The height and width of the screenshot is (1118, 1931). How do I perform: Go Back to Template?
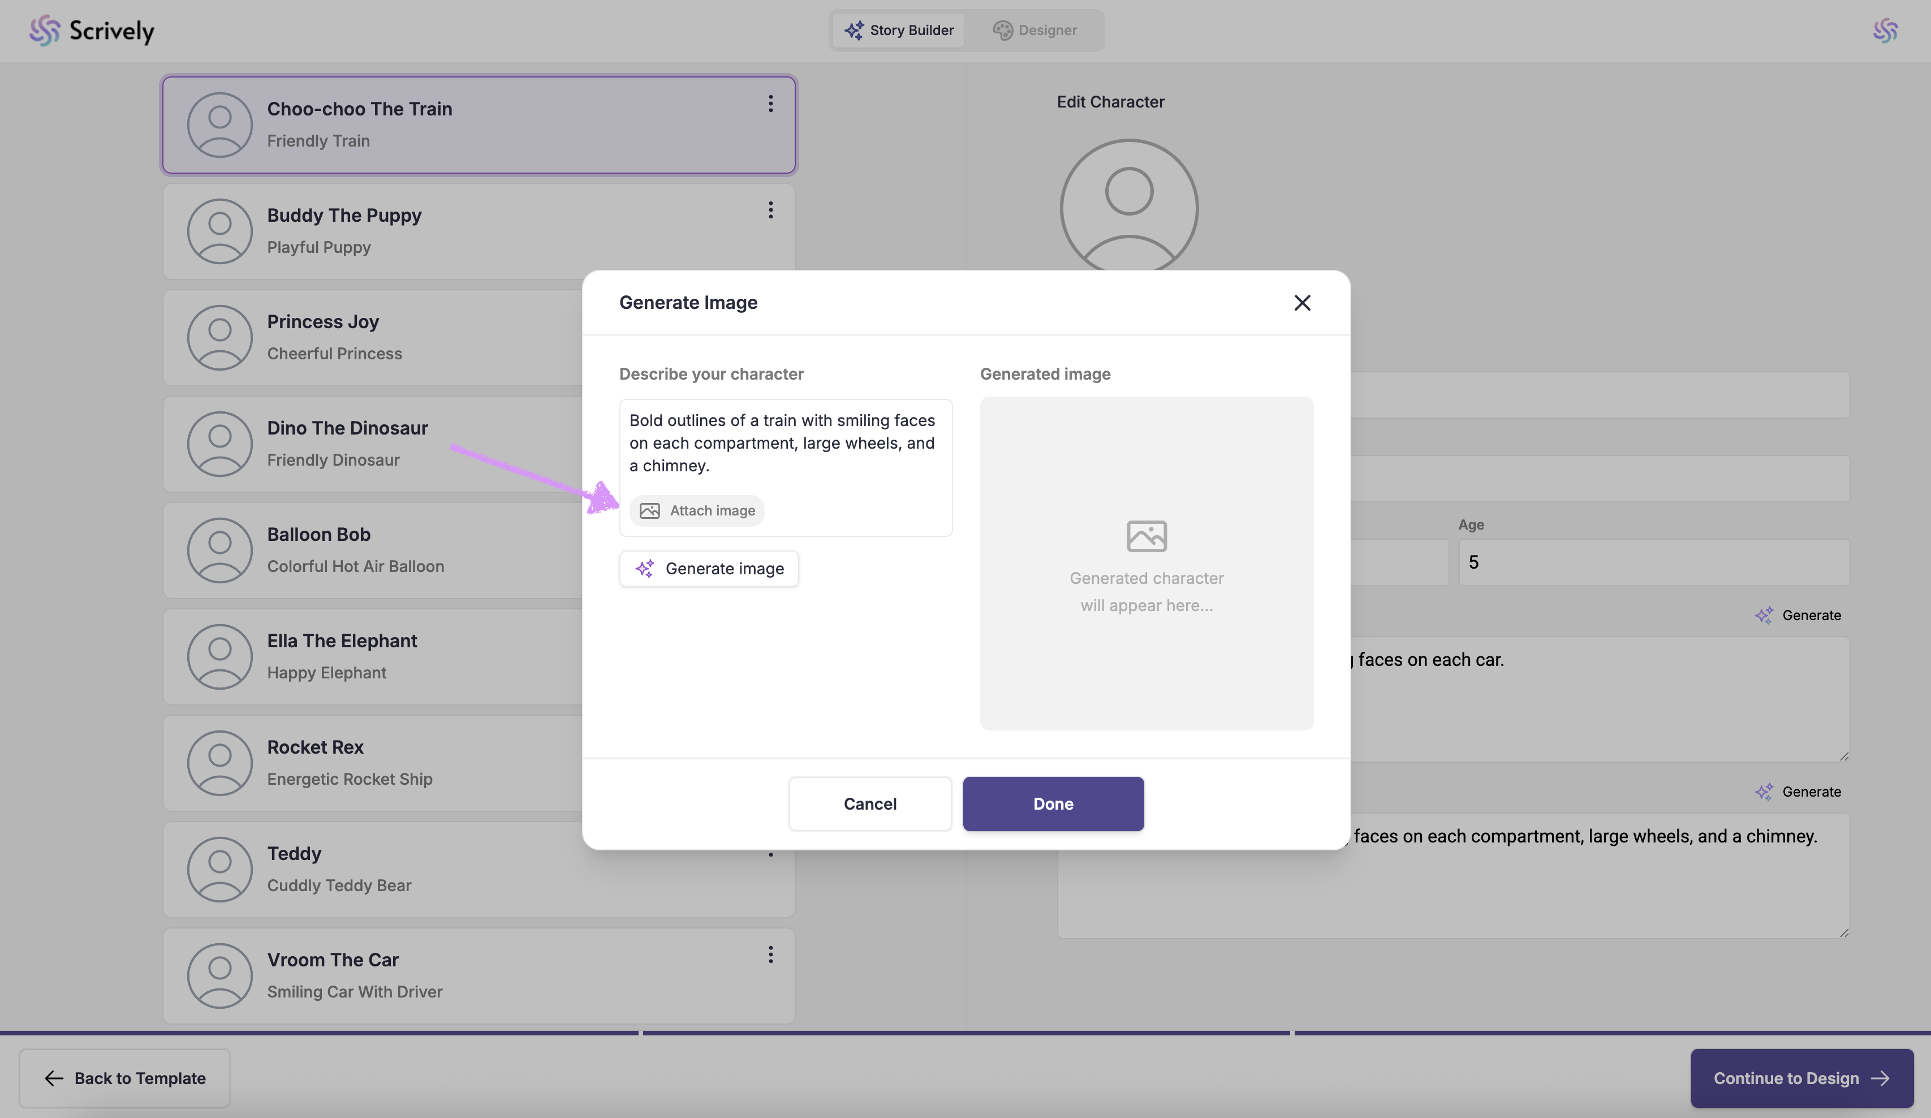pyautogui.click(x=125, y=1078)
